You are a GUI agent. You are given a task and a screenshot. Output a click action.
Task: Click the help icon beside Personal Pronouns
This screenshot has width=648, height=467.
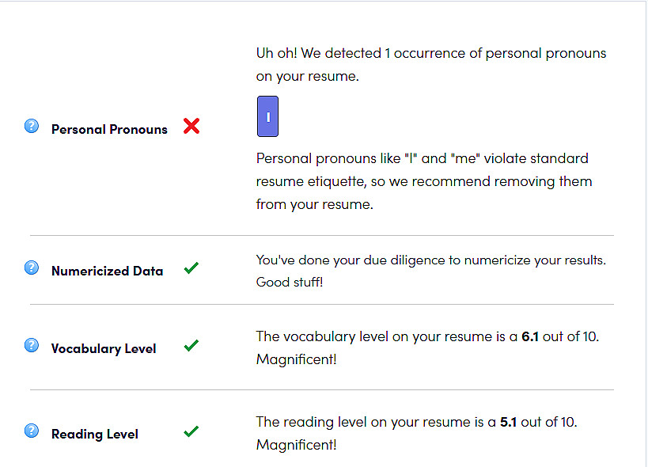coord(32,125)
